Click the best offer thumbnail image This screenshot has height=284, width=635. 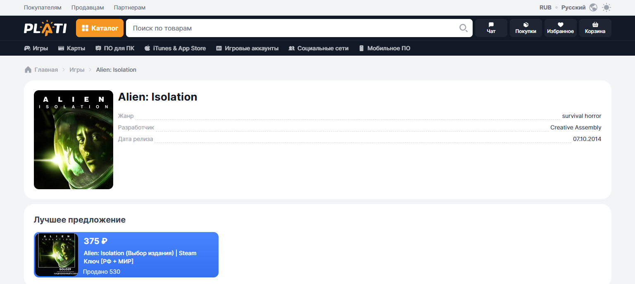tap(57, 255)
